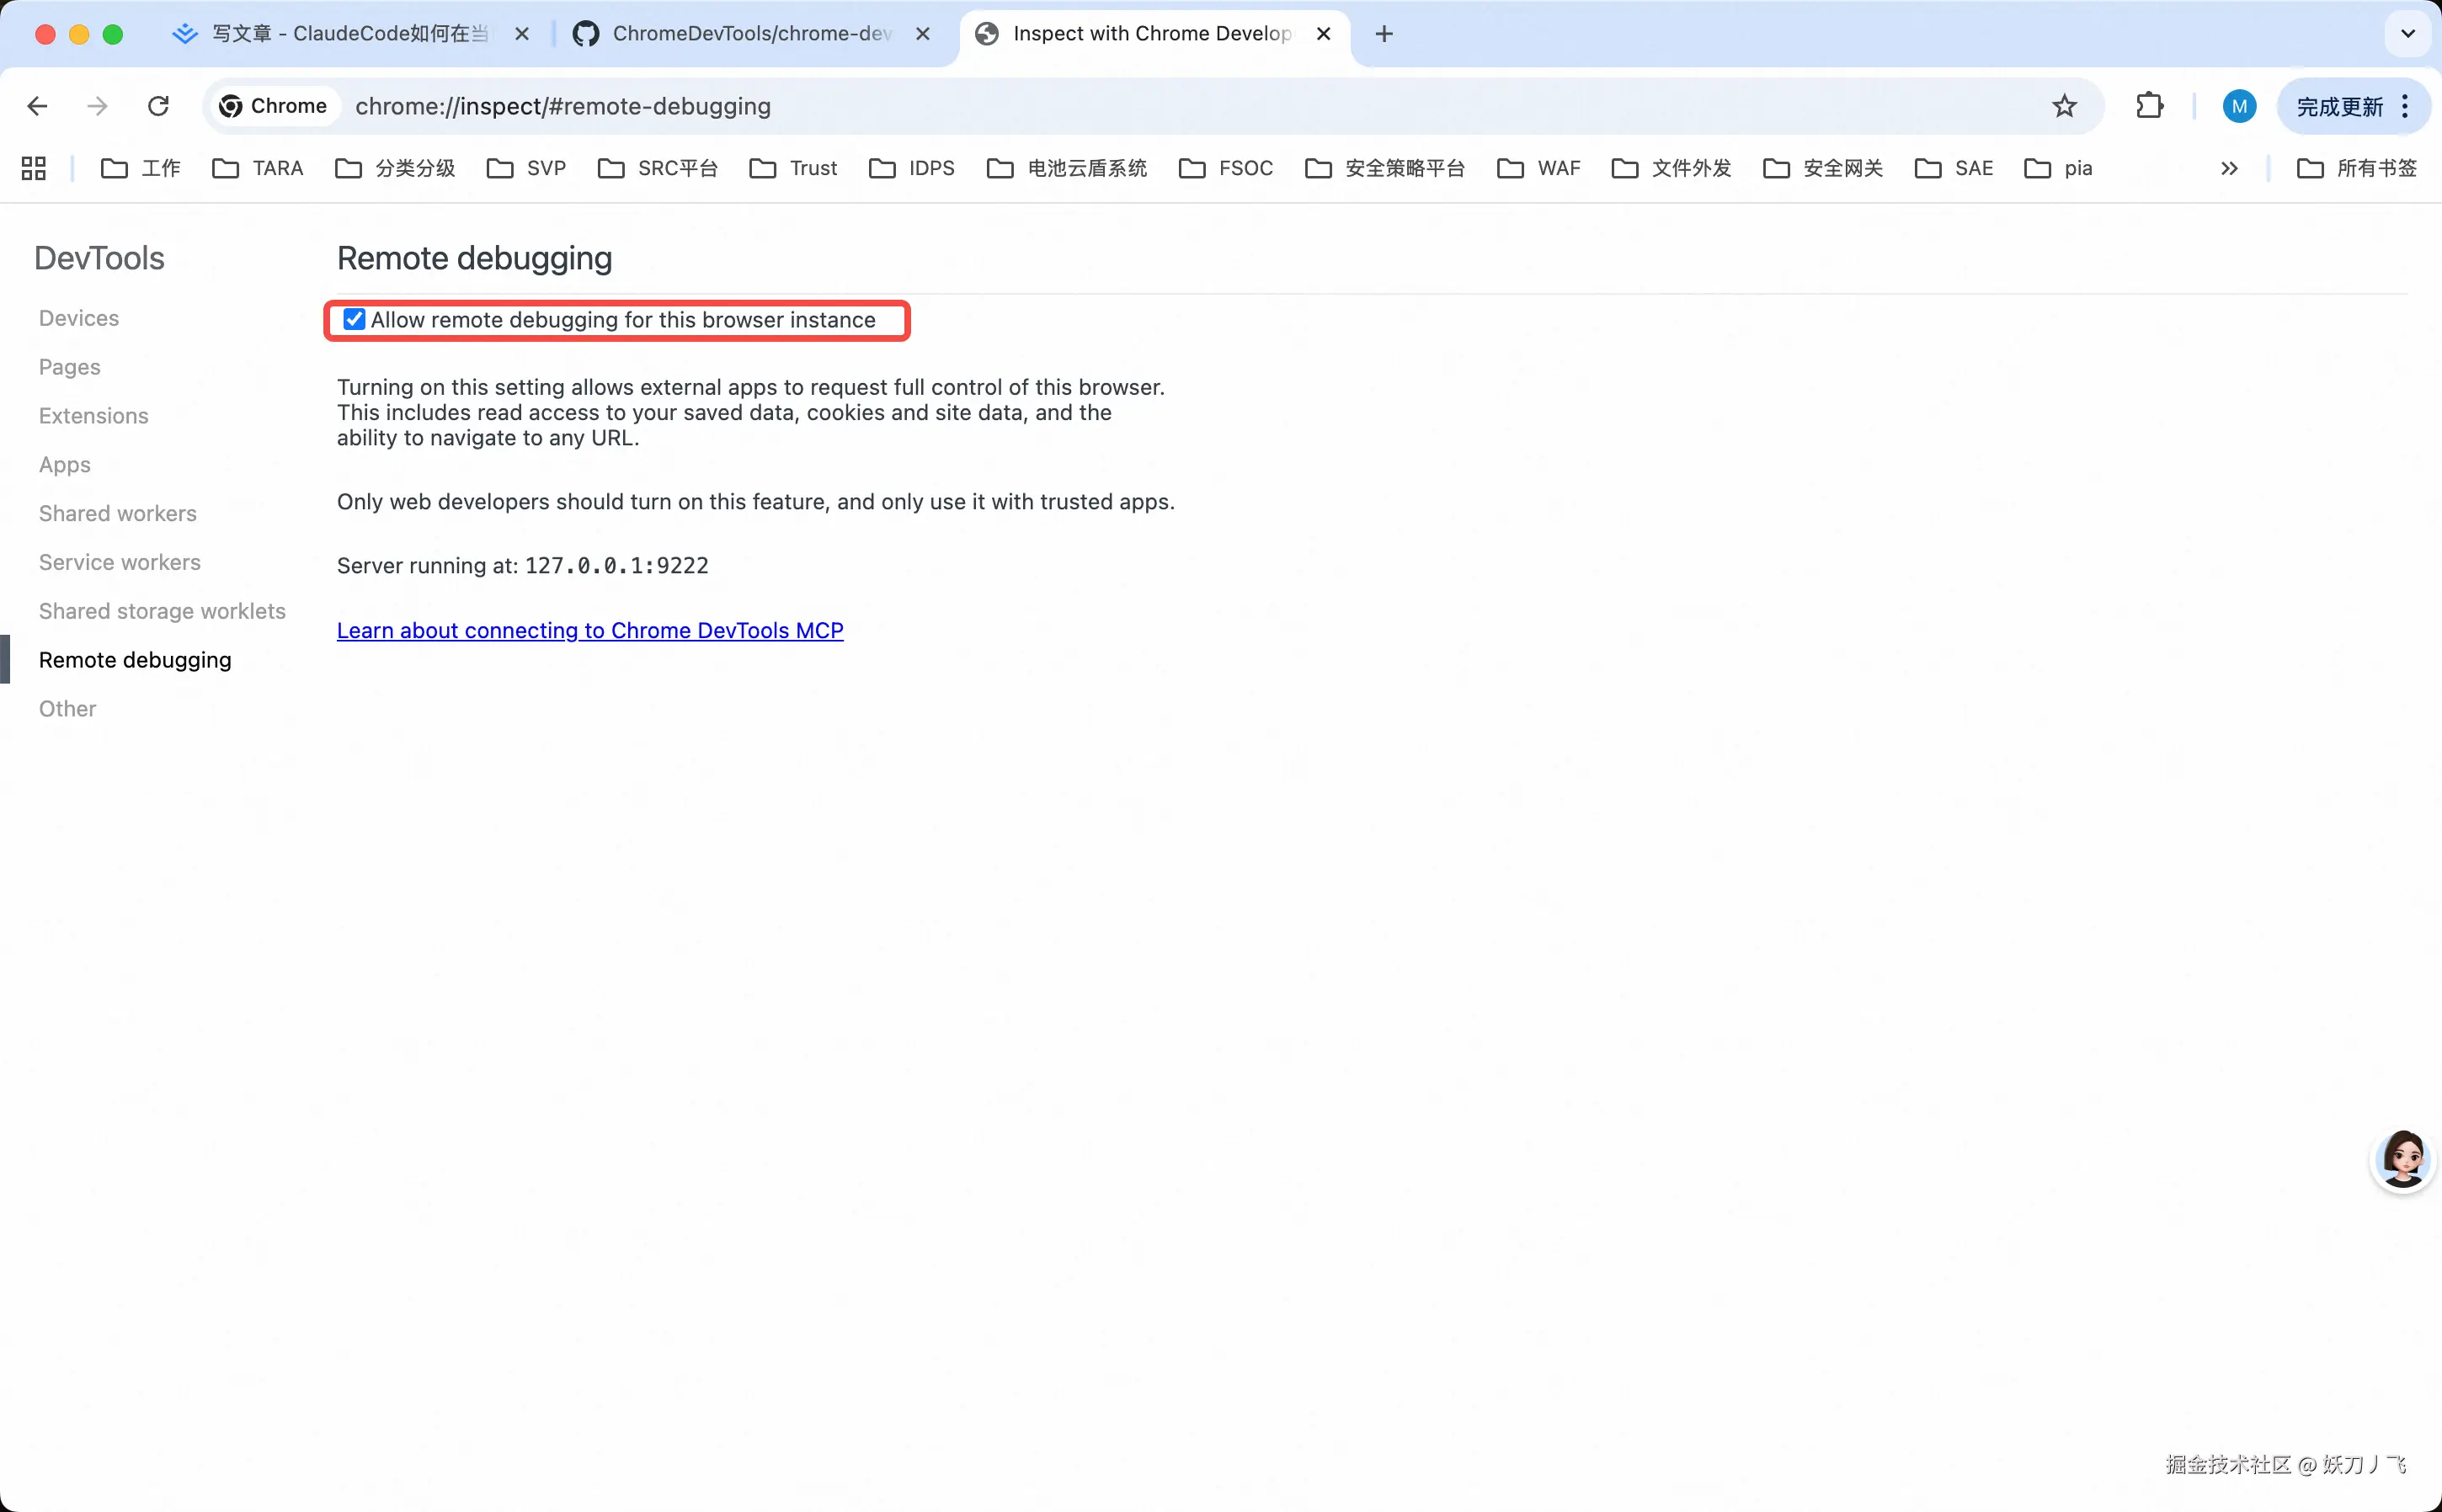Open the Devices section in sidebar

(79, 318)
